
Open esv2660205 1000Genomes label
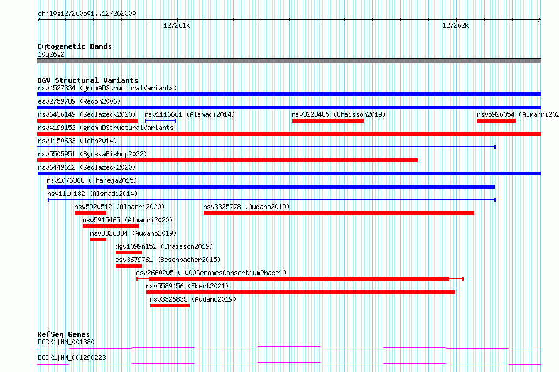[x=211, y=273]
